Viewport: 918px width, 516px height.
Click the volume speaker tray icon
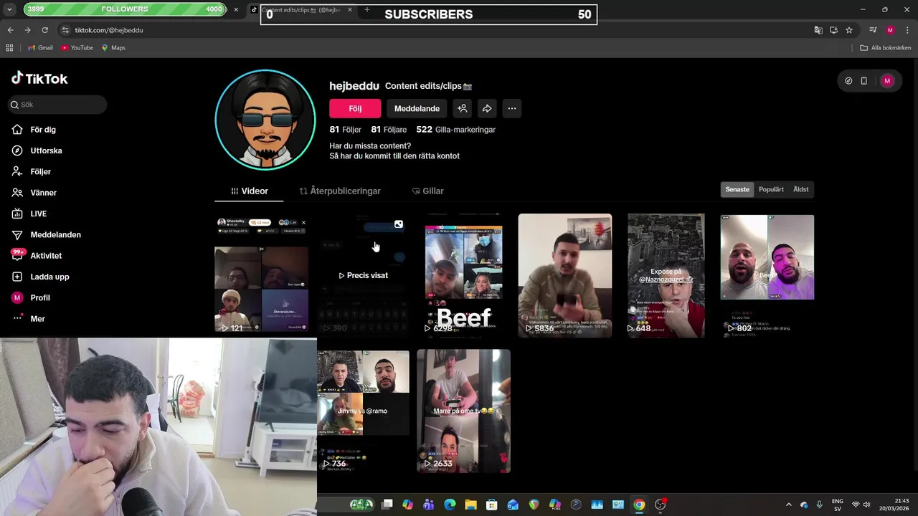click(x=866, y=505)
